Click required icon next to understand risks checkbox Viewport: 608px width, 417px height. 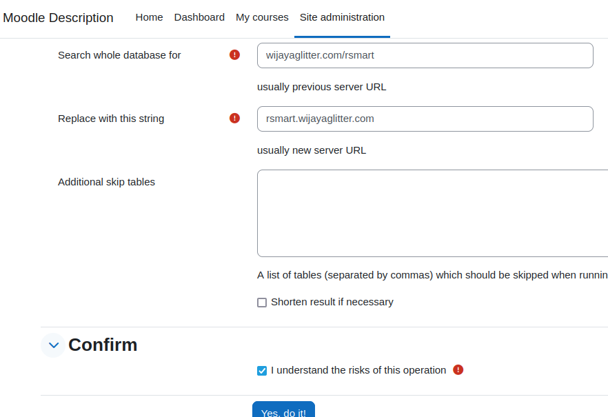[458, 369]
